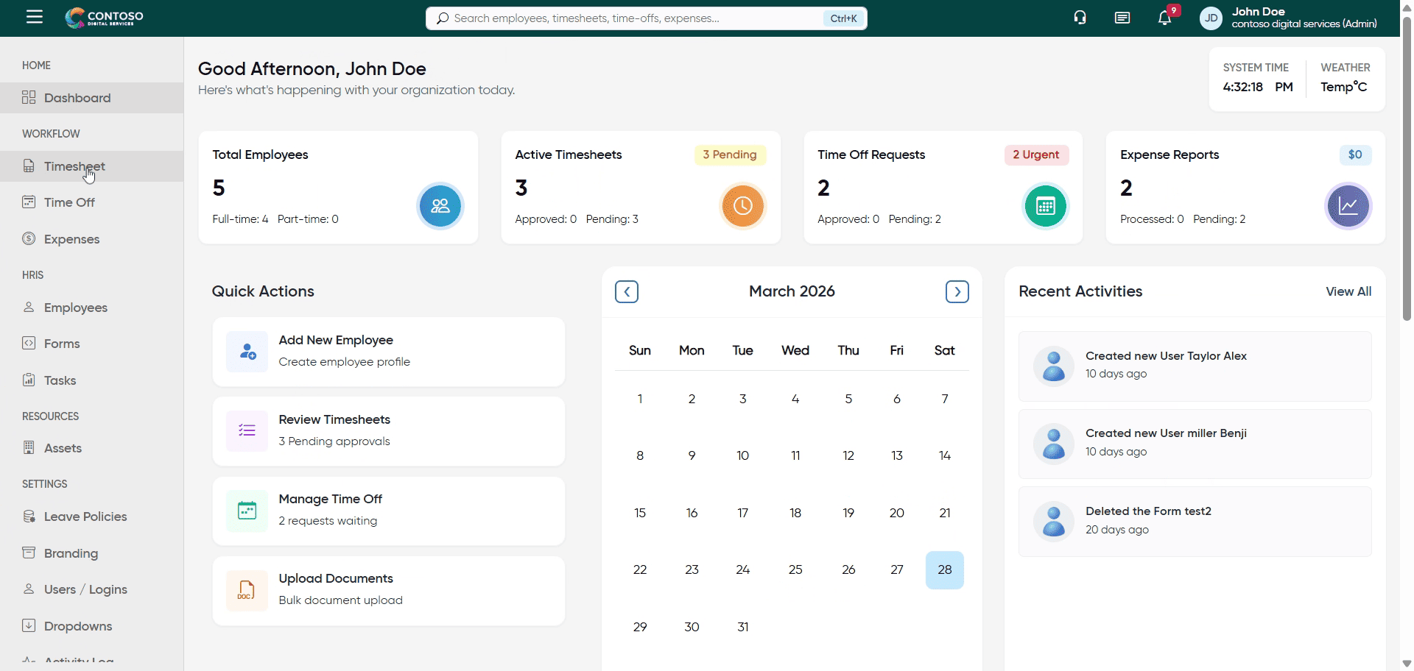Viewport: 1414px width, 671px height.
Task: Click the Time Off Requests calendar icon
Action: [1045, 206]
